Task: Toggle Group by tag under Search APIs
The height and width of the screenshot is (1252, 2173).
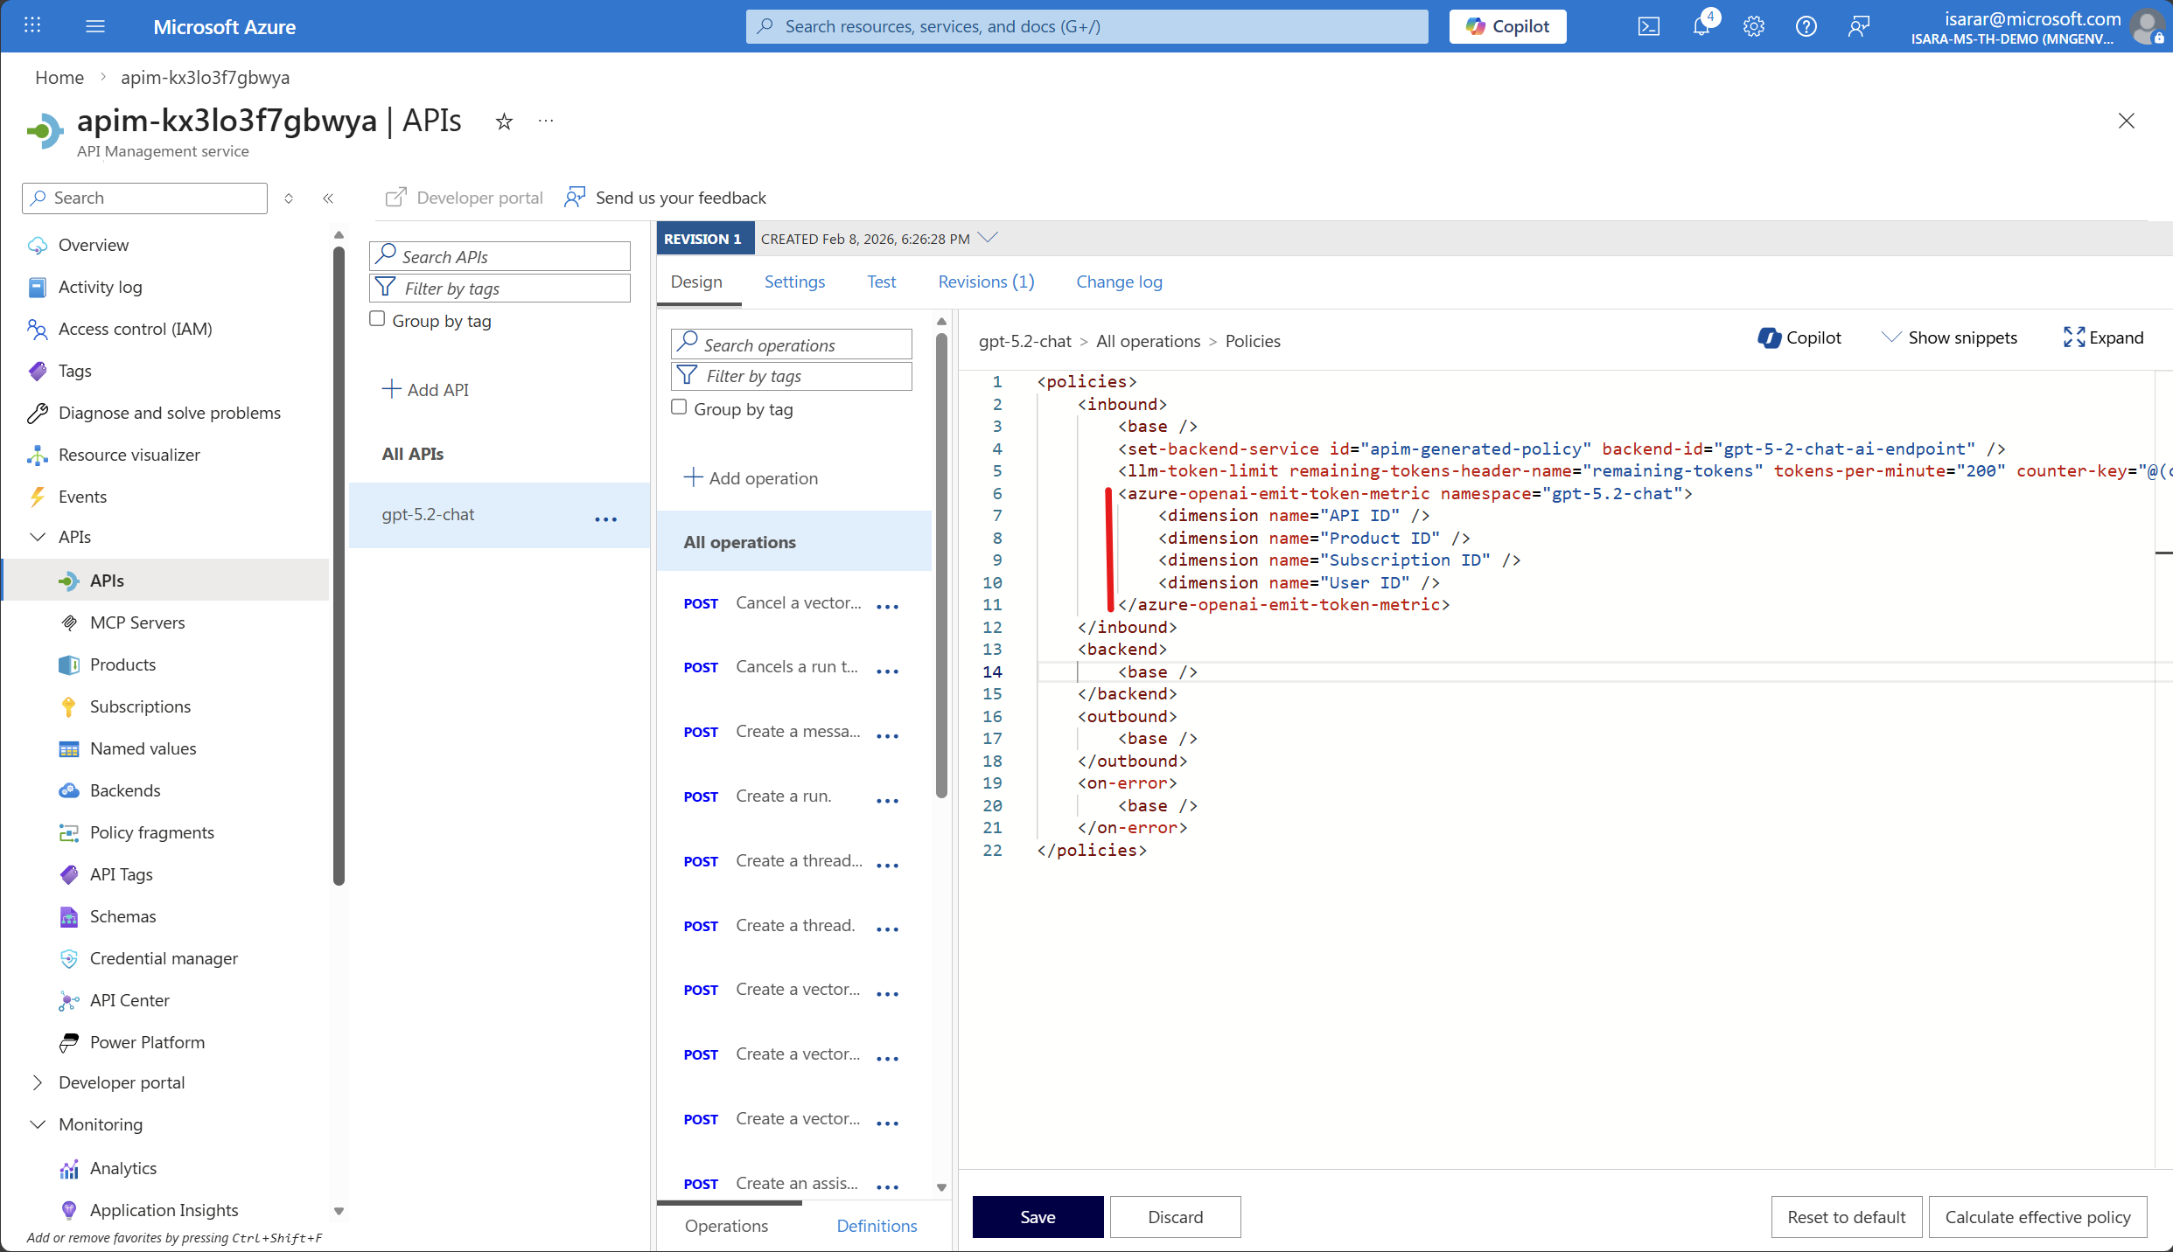Action: tap(377, 319)
